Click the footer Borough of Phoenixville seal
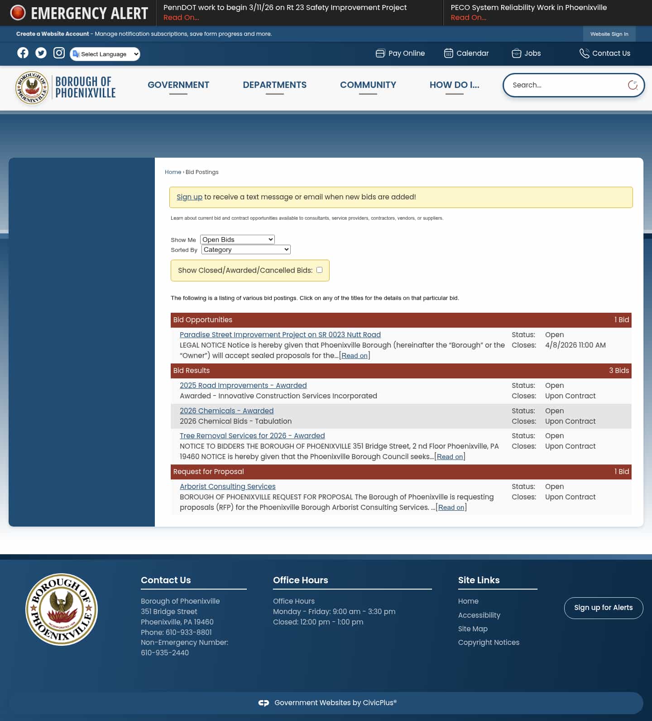This screenshot has width=652, height=721. point(62,609)
